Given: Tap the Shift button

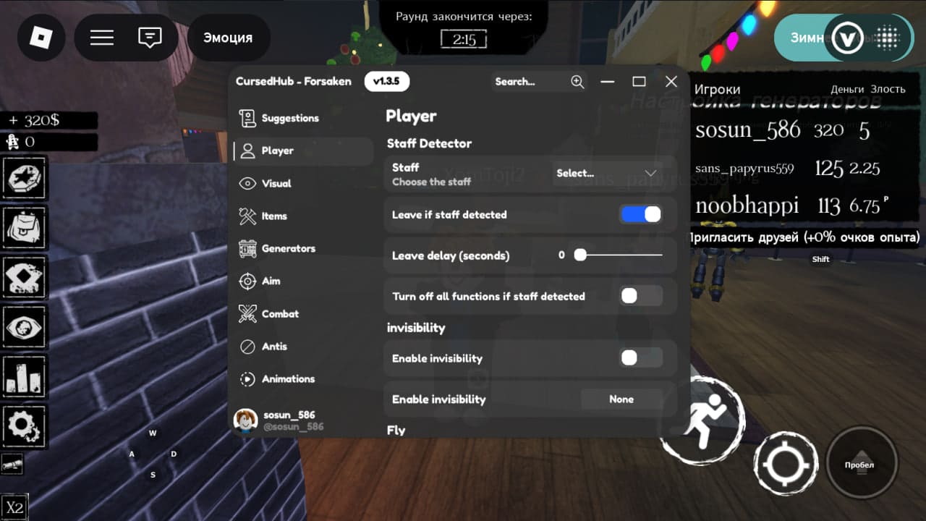Looking at the screenshot, I should click(x=820, y=259).
